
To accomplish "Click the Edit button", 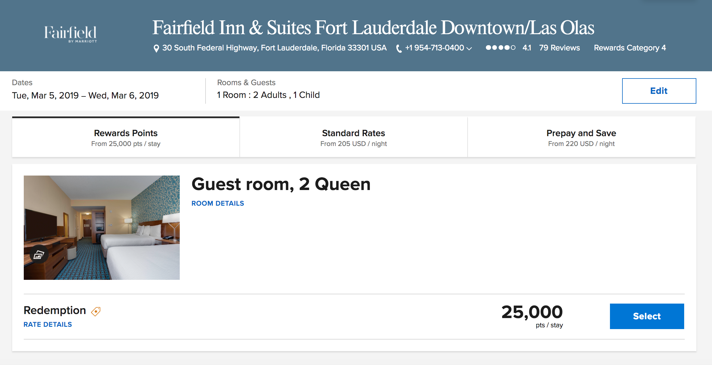I will [x=659, y=91].
